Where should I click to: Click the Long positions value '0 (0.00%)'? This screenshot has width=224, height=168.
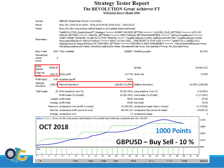tap(203, 91)
